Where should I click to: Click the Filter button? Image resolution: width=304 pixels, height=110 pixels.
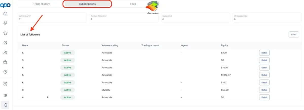pyautogui.click(x=294, y=34)
